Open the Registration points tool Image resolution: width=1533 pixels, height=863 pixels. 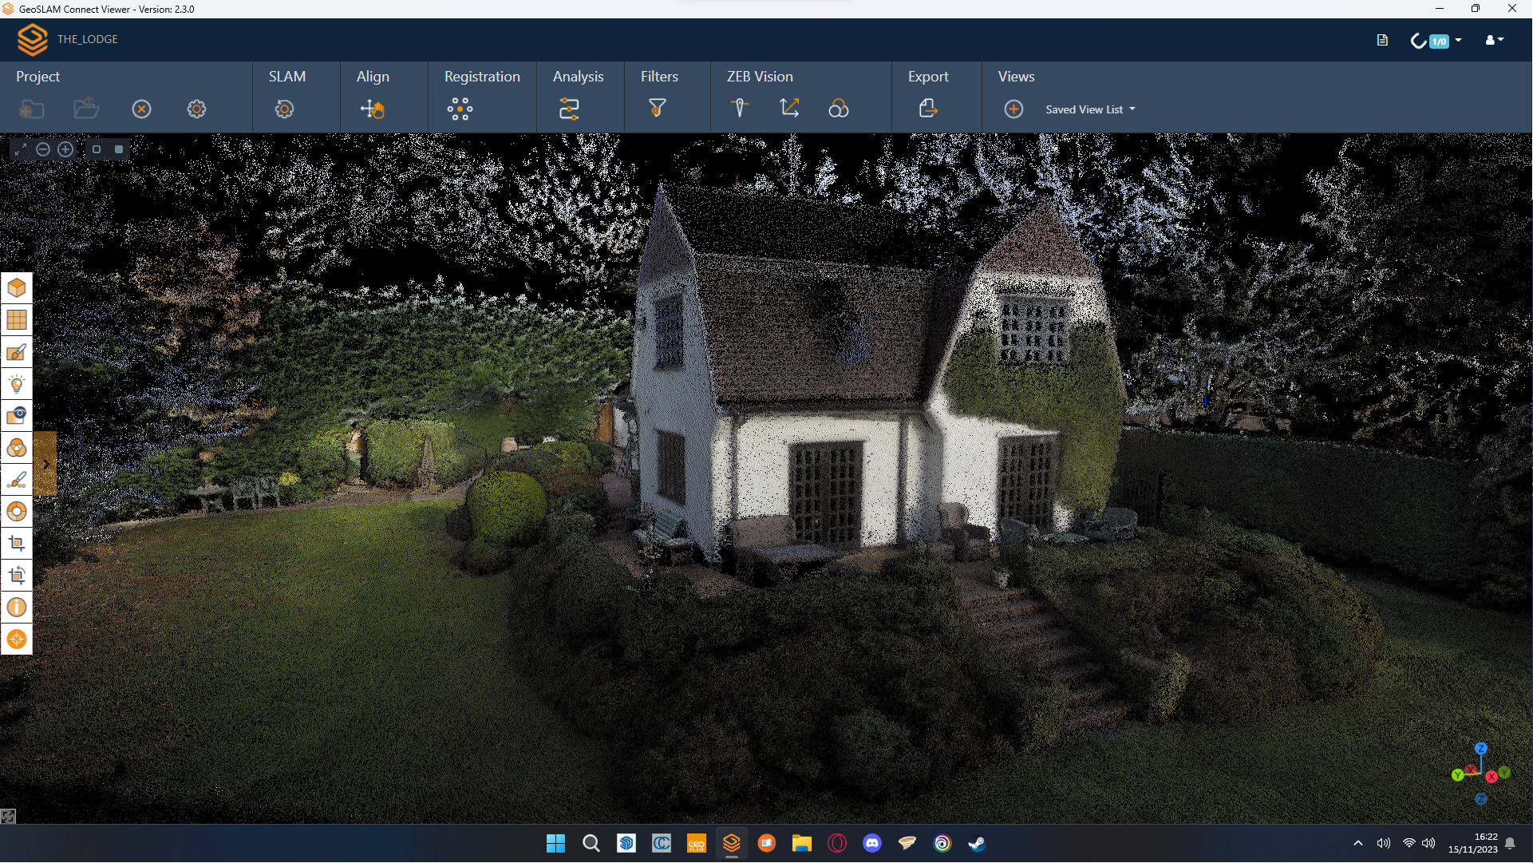coord(460,109)
